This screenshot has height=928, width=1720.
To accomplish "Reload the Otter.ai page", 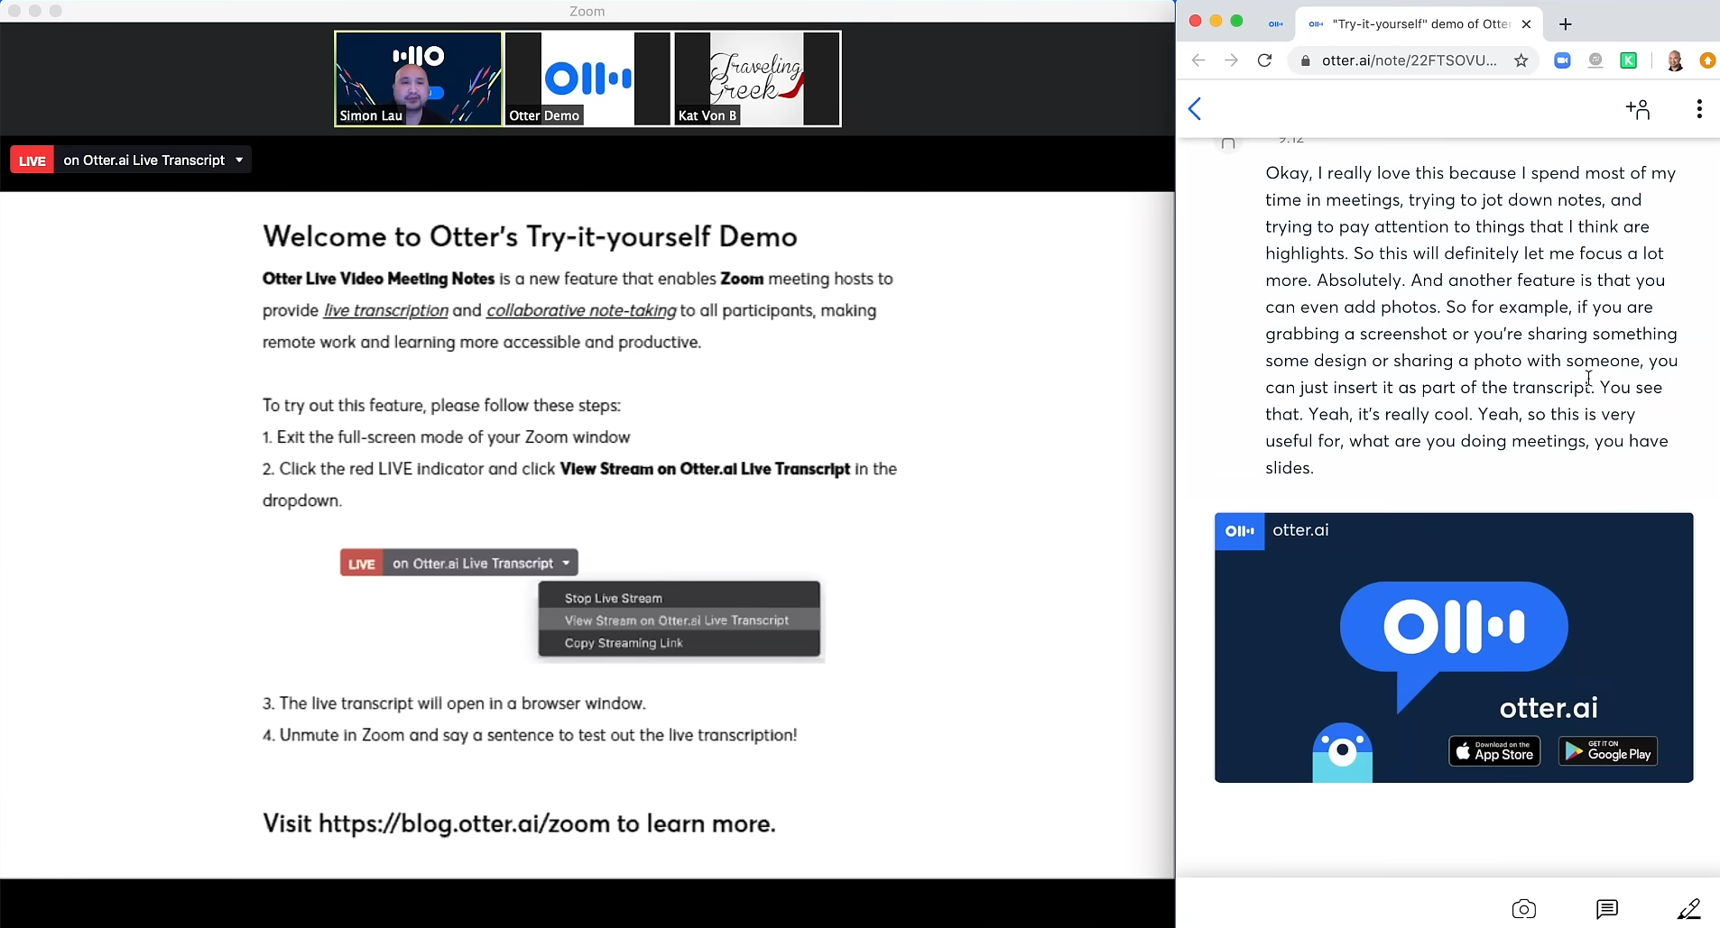I will (1265, 60).
